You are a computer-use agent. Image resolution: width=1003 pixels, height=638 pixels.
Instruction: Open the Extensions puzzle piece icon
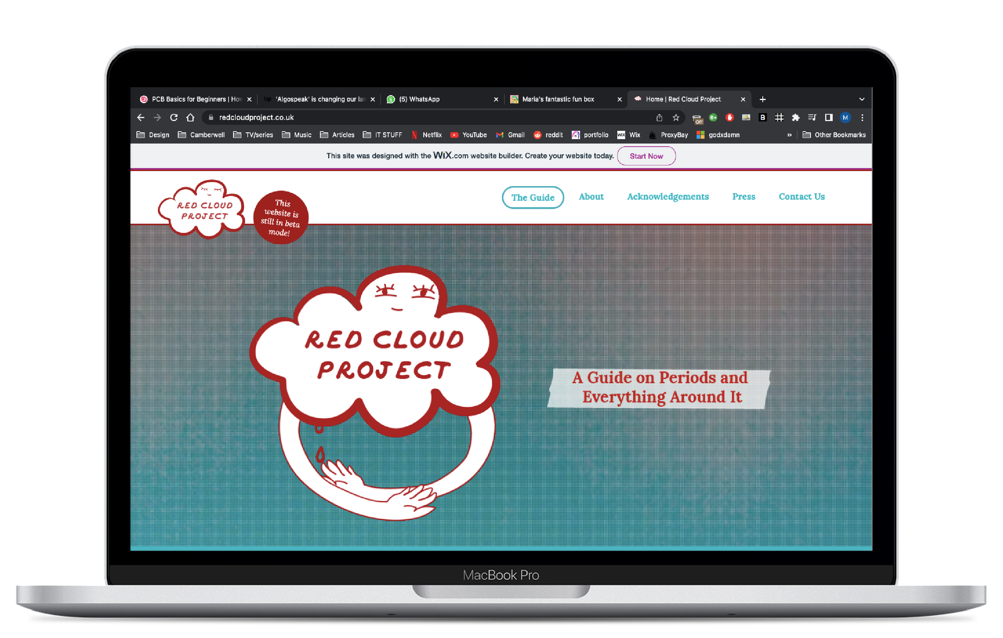click(x=795, y=117)
